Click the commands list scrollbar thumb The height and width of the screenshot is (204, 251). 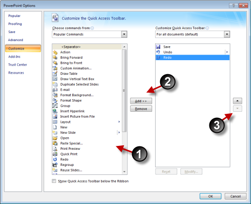[x=124, y=91]
